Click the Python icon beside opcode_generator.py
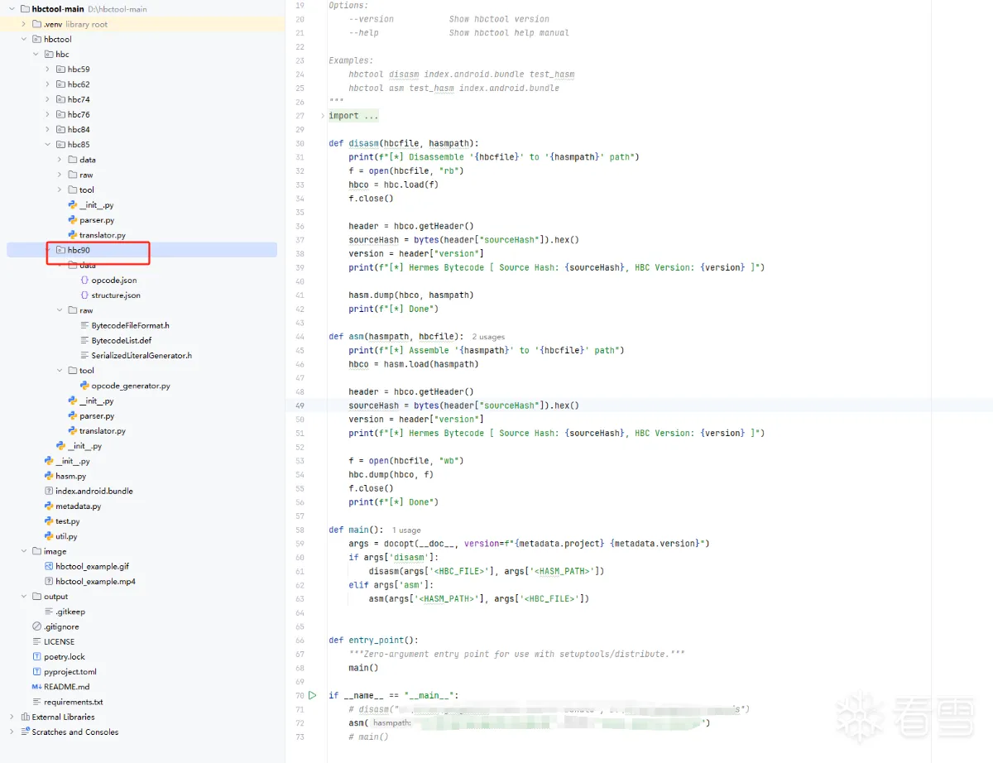 [84, 386]
